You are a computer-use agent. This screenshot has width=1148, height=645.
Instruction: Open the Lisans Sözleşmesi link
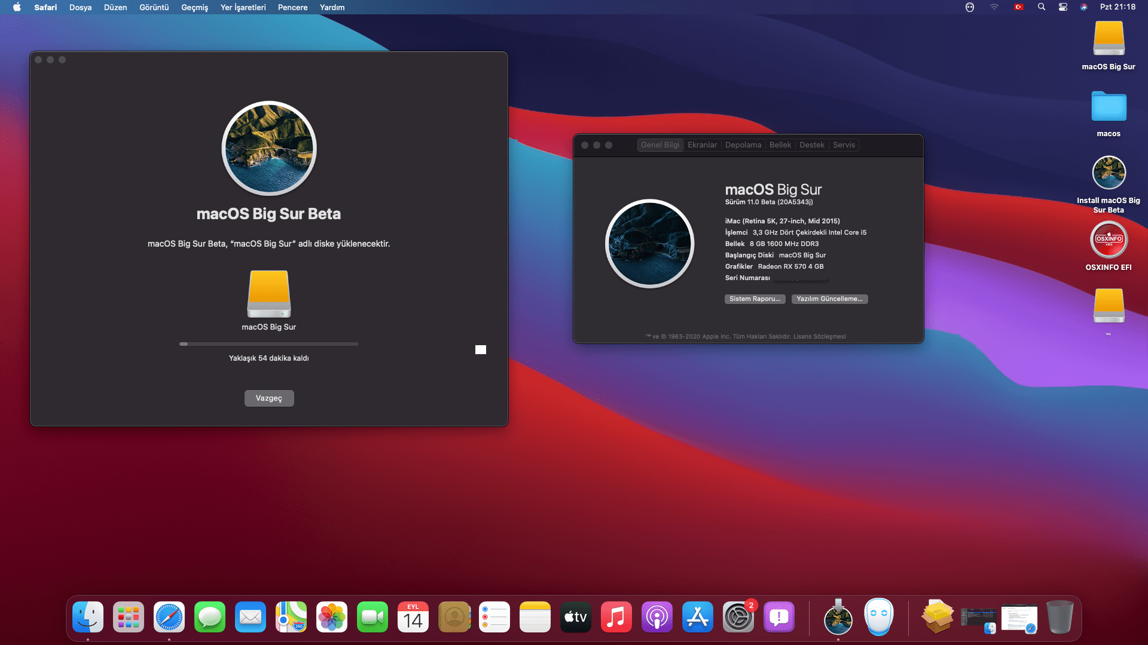[x=819, y=337]
